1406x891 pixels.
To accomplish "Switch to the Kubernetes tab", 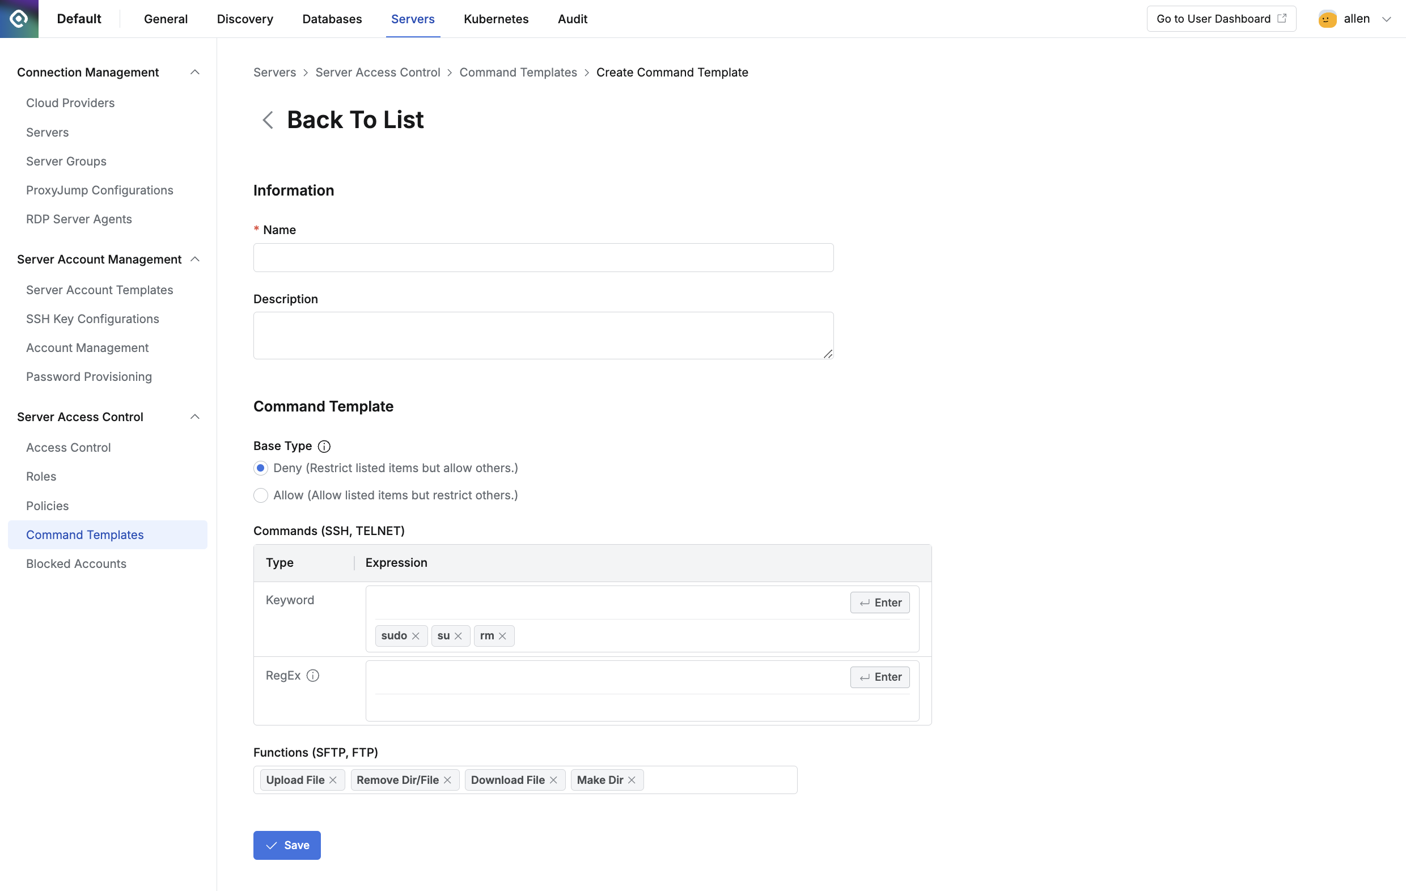I will pos(496,19).
